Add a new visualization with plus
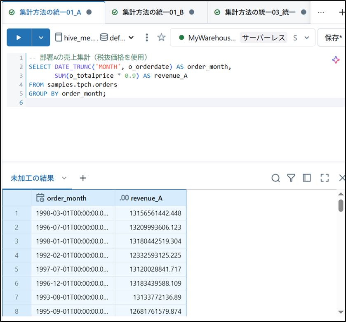The image size is (346, 322). 83,178
